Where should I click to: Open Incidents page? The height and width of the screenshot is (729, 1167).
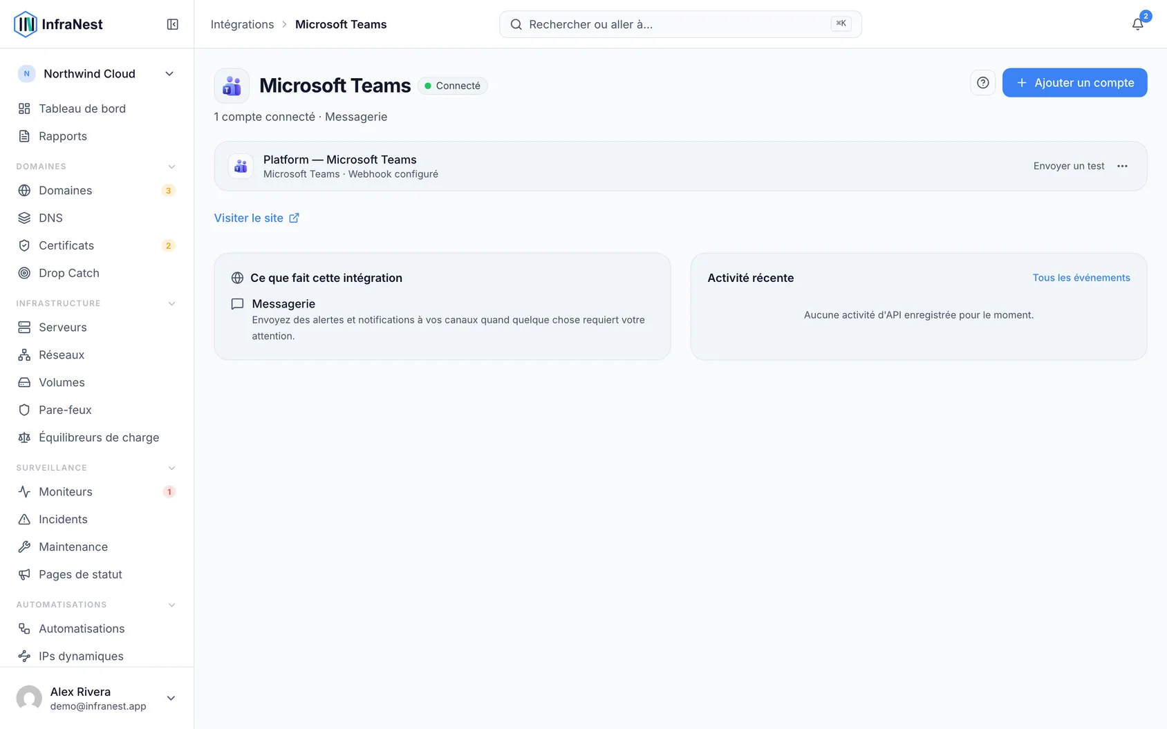click(97, 519)
